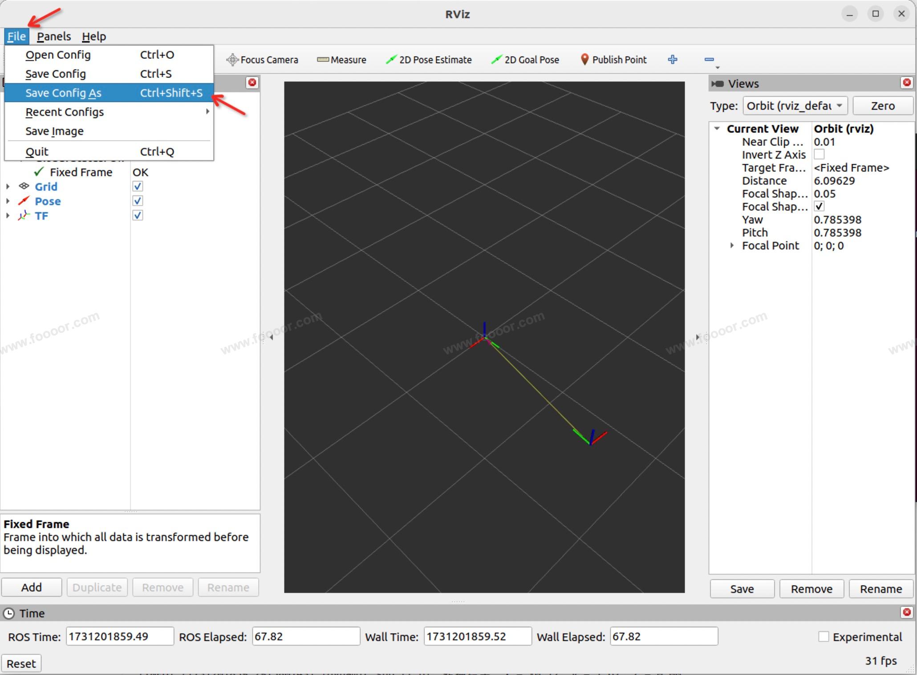Close the Views panel with red X

point(906,83)
